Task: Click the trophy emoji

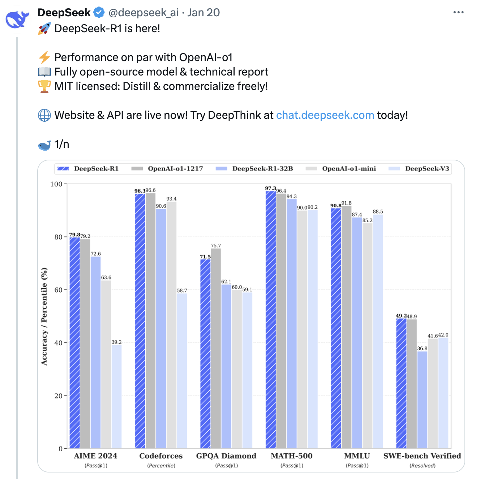Action: point(44,86)
